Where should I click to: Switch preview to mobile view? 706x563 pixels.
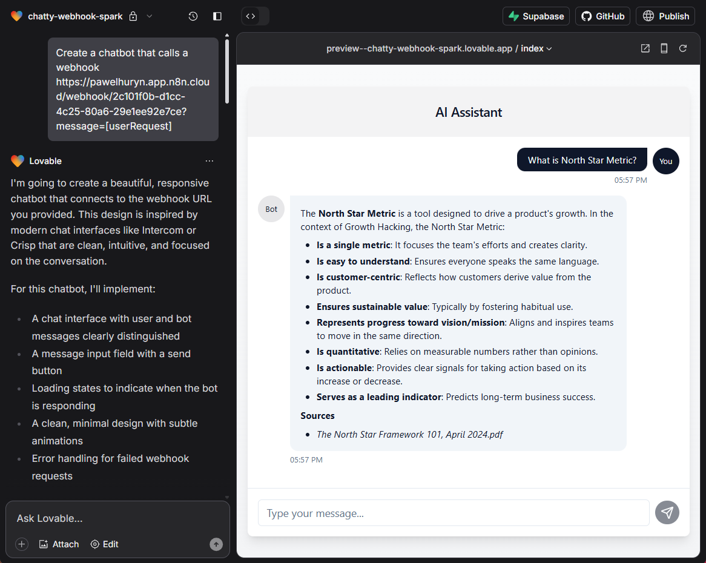pos(664,48)
